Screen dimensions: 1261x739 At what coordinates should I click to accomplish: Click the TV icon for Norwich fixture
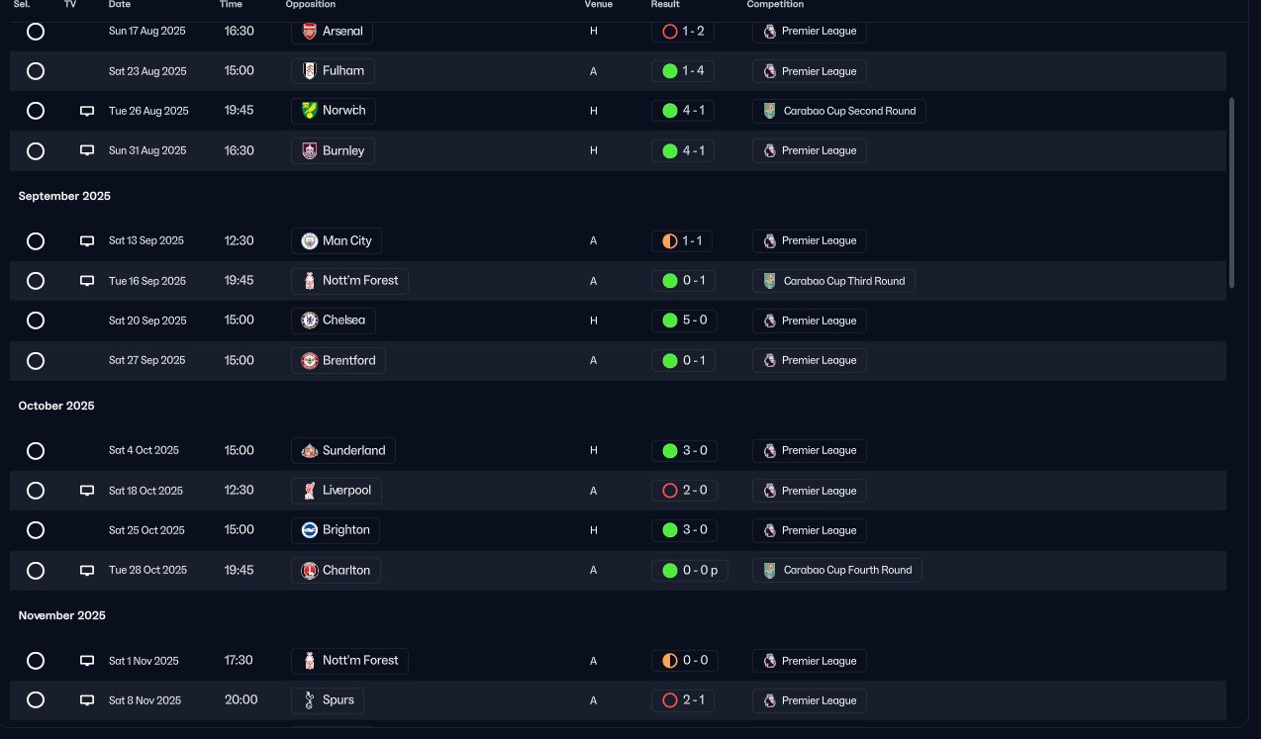point(87,111)
